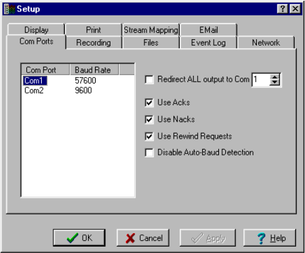
Task: Confirm settings with the OK button
Action: [x=79, y=238]
